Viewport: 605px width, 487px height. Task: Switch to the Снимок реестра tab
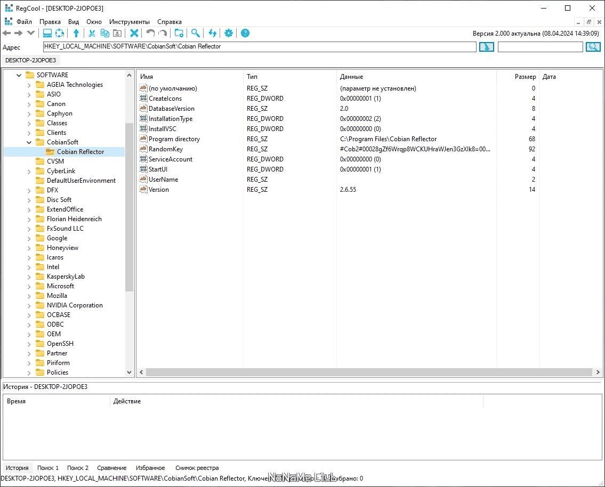pyautogui.click(x=197, y=468)
